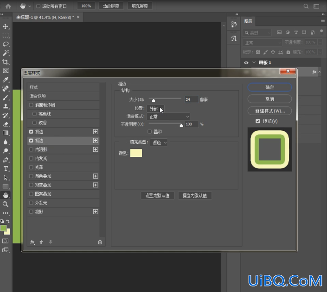Click the 新建样式(W)... button
This screenshot has width=327, height=292.
point(269,111)
